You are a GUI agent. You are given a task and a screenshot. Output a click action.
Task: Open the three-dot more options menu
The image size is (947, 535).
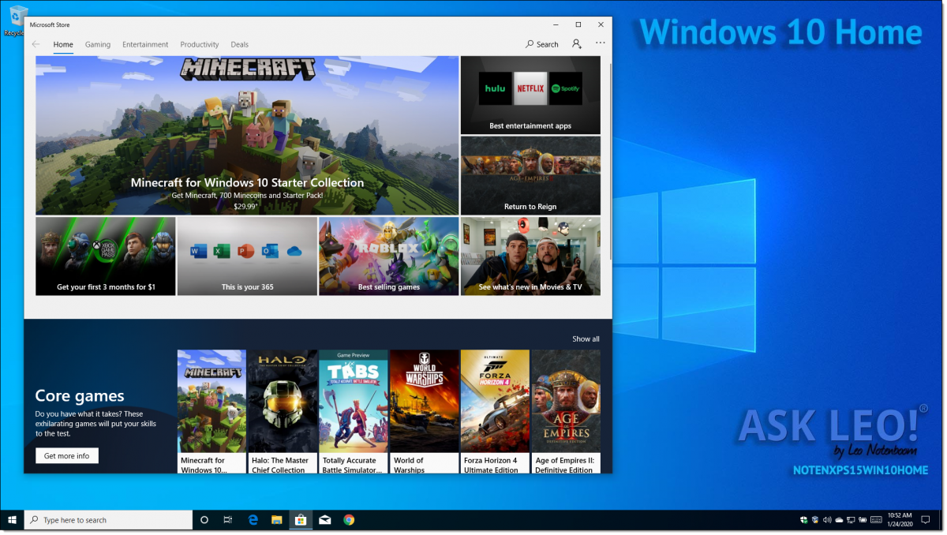tap(601, 43)
